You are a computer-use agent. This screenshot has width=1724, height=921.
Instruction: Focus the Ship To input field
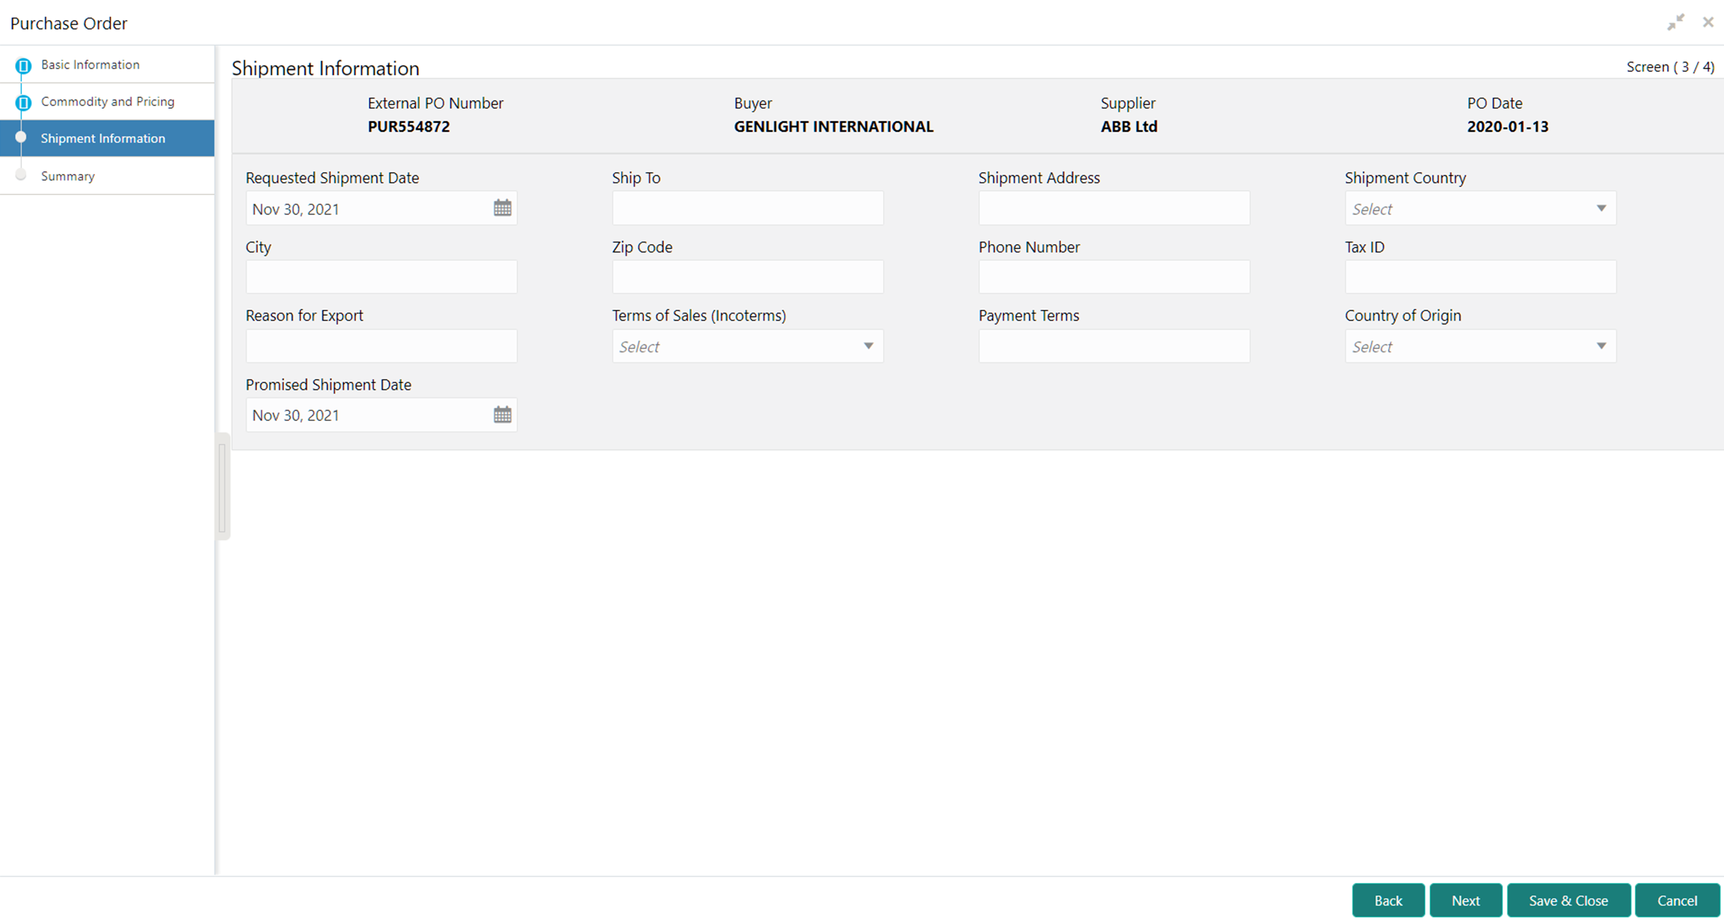(747, 208)
